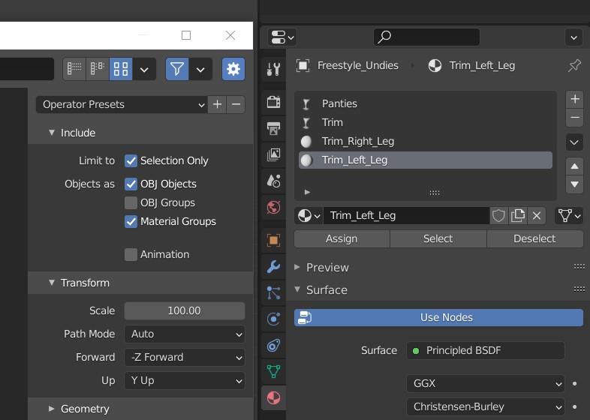Click the properties search field
The height and width of the screenshot is (420, 590).
(426, 36)
